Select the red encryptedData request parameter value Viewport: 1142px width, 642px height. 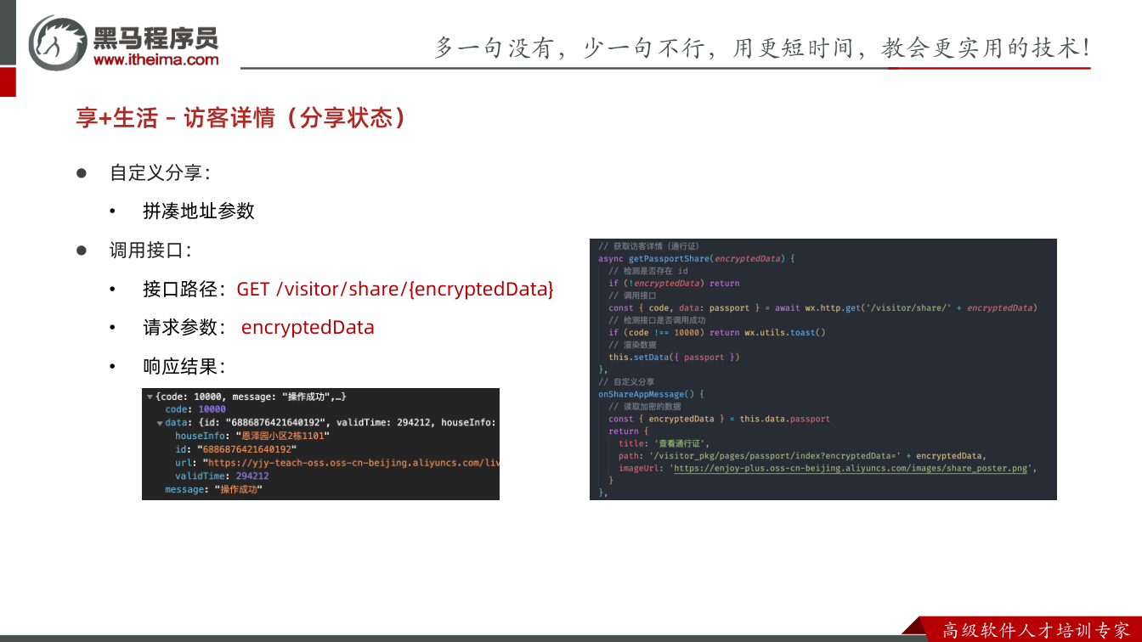[x=308, y=328]
